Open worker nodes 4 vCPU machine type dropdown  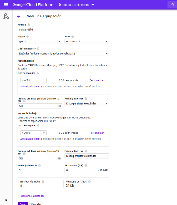pyautogui.click(x=33, y=133)
